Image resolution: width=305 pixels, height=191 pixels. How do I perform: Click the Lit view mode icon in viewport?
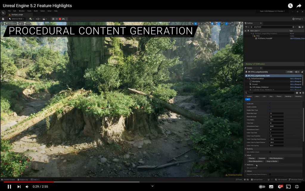20,24
